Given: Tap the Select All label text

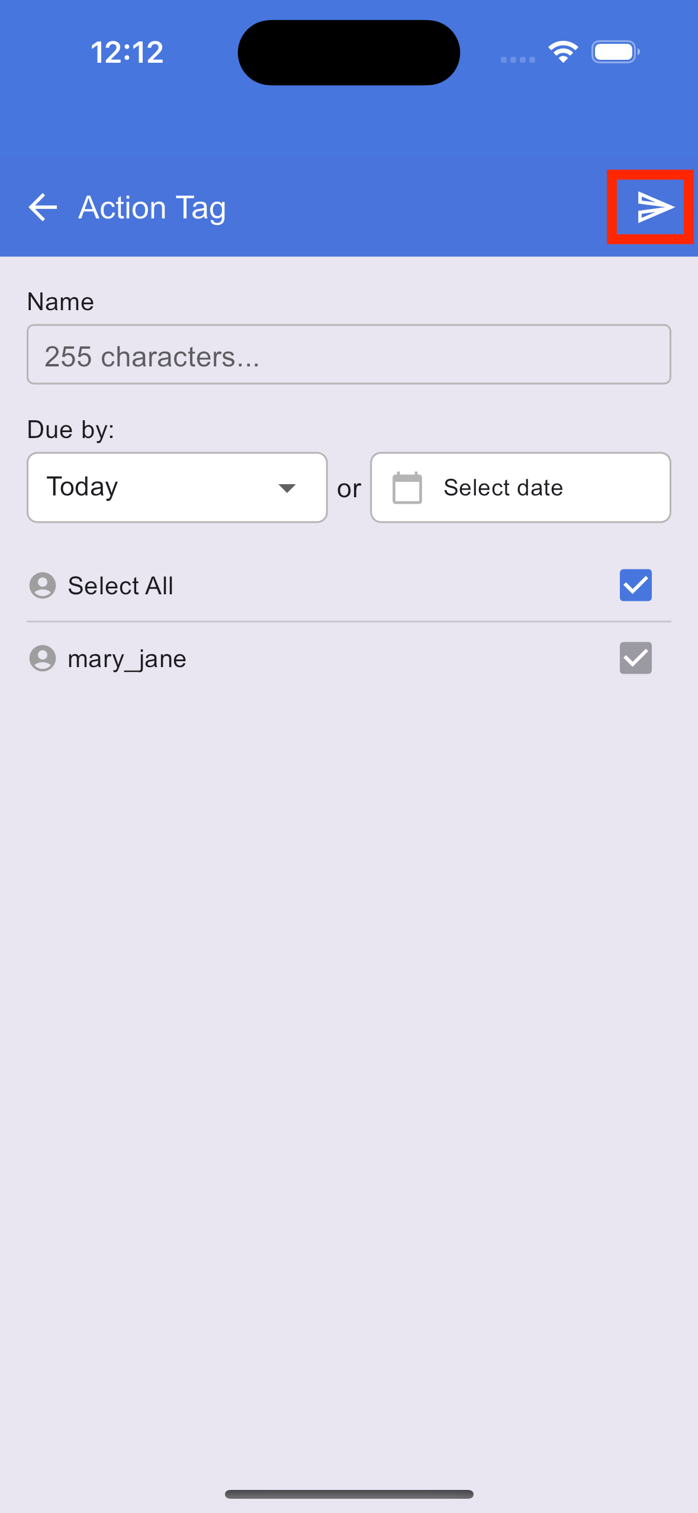Looking at the screenshot, I should click(121, 586).
